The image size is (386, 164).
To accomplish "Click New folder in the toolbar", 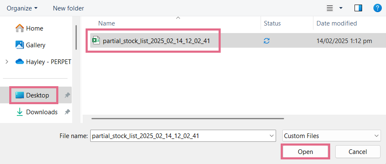I will pos(68,8).
